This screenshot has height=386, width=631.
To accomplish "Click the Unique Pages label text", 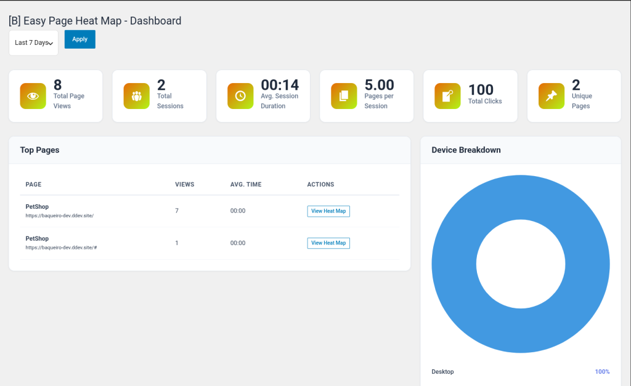I will click(582, 101).
